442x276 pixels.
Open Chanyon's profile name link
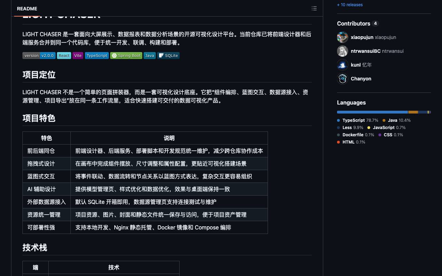361,79
